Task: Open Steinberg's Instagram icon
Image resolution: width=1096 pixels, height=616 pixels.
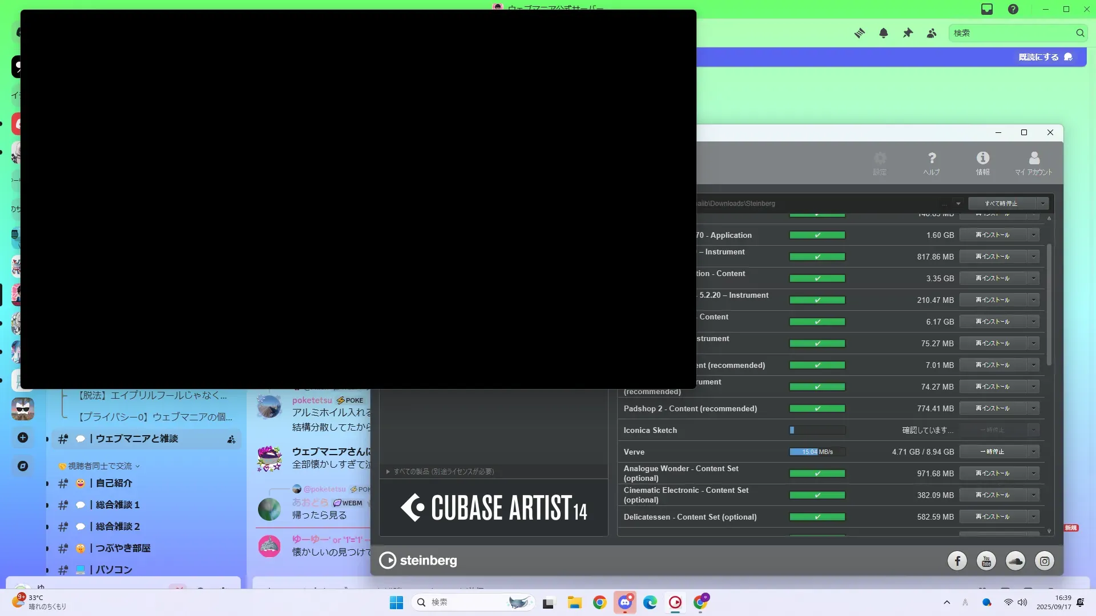Action: (x=1045, y=561)
